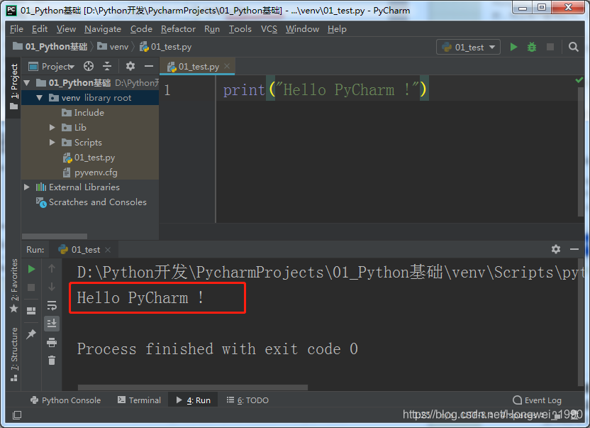
Task: Close the 01_test.py editor tab
Action: (x=226, y=66)
